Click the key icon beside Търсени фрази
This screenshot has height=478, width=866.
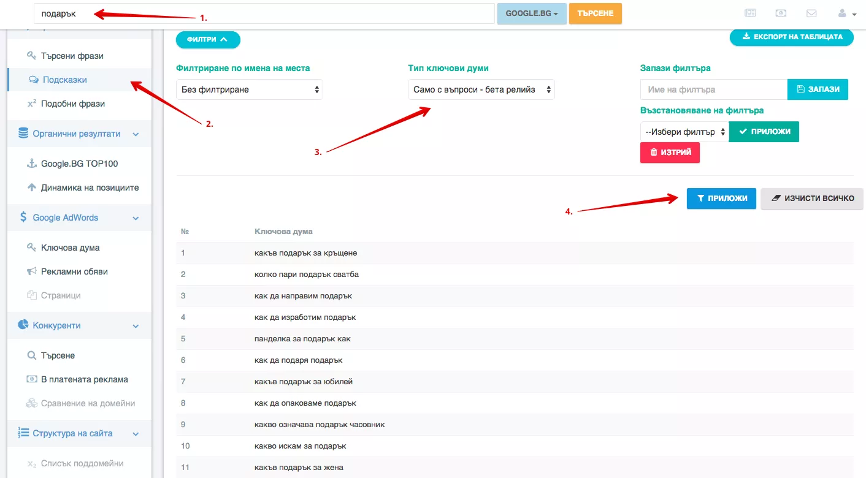tap(32, 56)
